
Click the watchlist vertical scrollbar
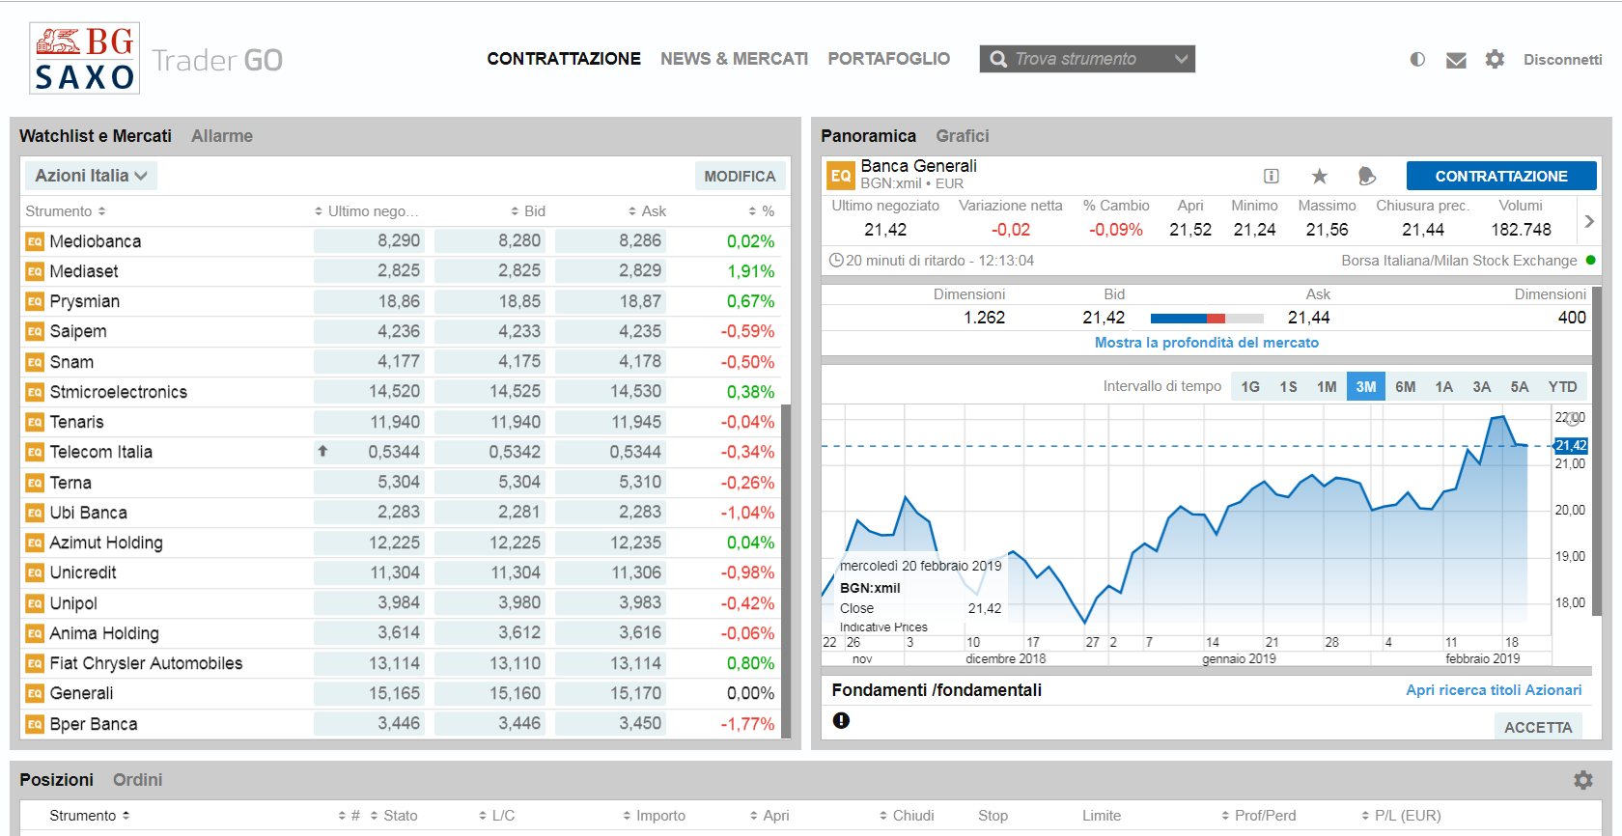(x=786, y=570)
